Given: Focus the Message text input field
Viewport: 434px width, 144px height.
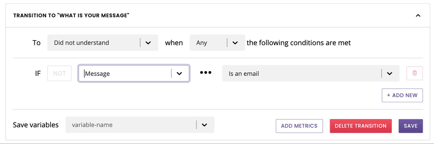Looking at the screenshot, I should pos(125,73).
